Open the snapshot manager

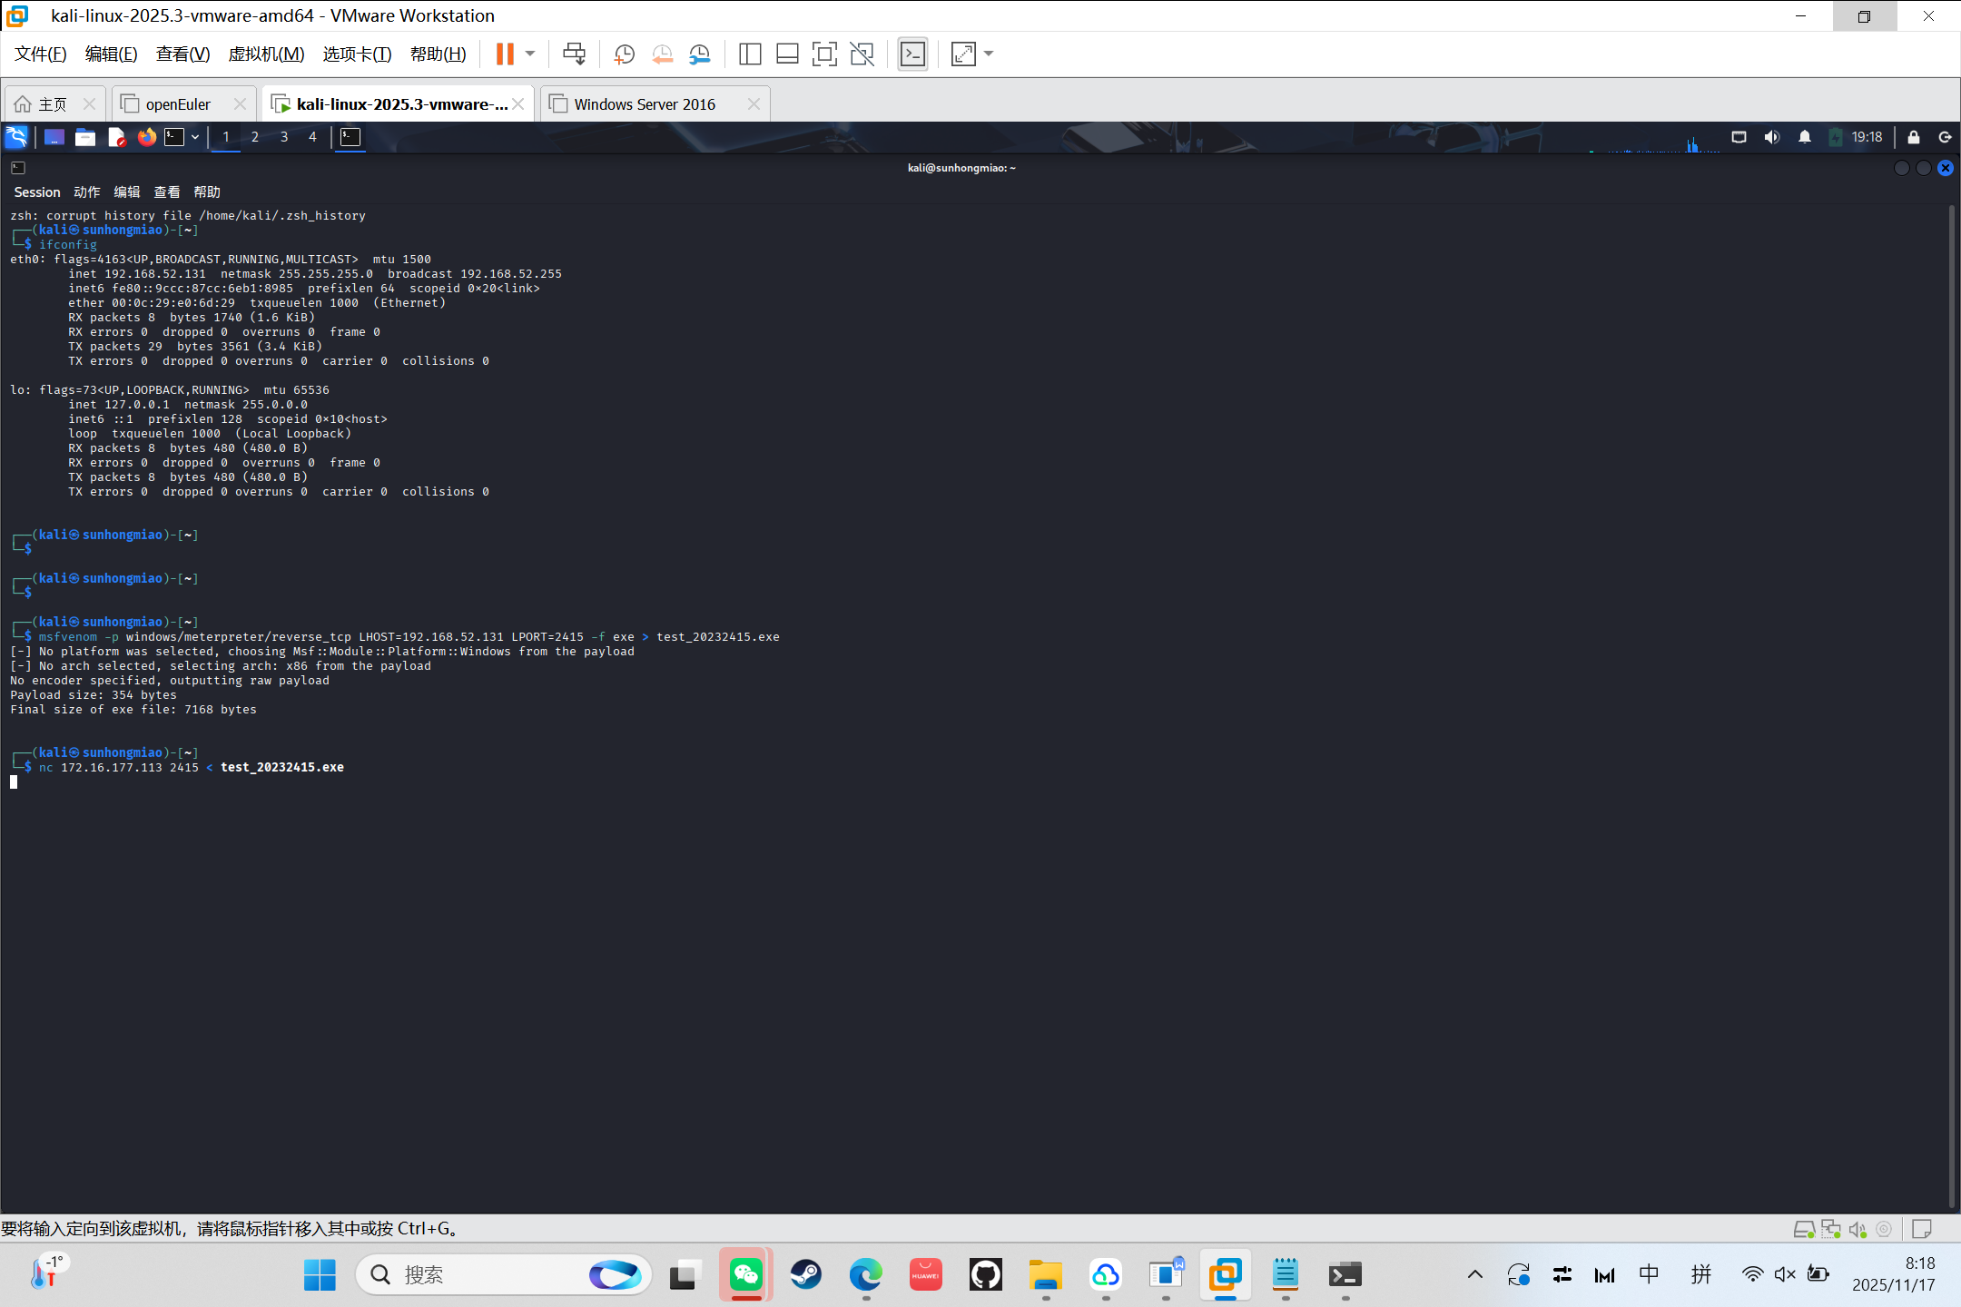(699, 54)
